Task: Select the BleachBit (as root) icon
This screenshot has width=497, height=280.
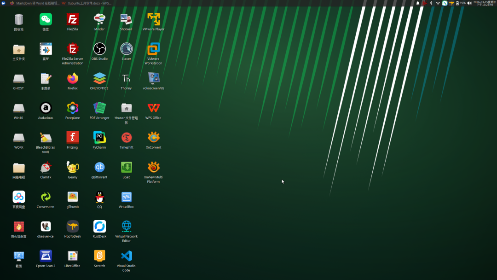Action: [46, 143]
